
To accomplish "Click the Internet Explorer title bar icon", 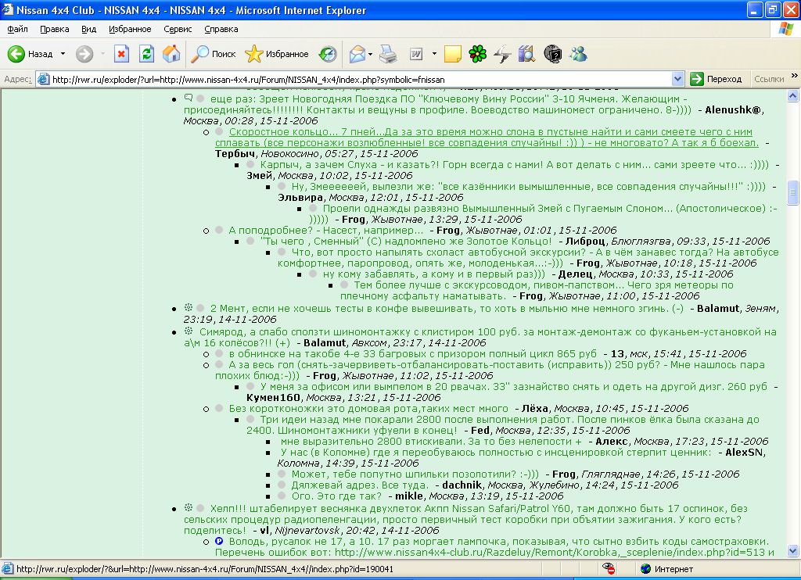I will (x=8, y=9).
